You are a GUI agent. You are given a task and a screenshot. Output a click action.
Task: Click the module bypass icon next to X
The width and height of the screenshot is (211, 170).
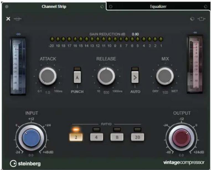click(18, 19)
